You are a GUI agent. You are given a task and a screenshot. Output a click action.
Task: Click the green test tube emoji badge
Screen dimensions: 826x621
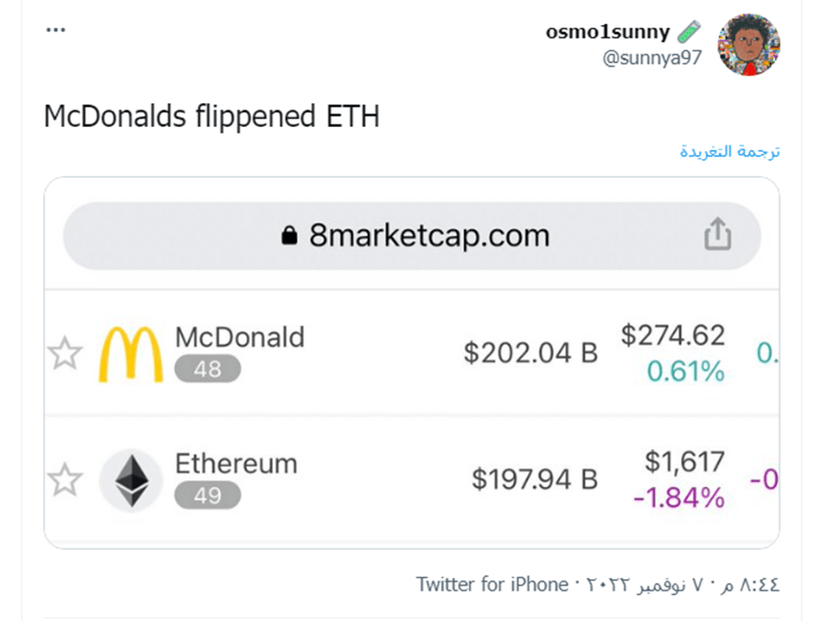(x=689, y=32)
